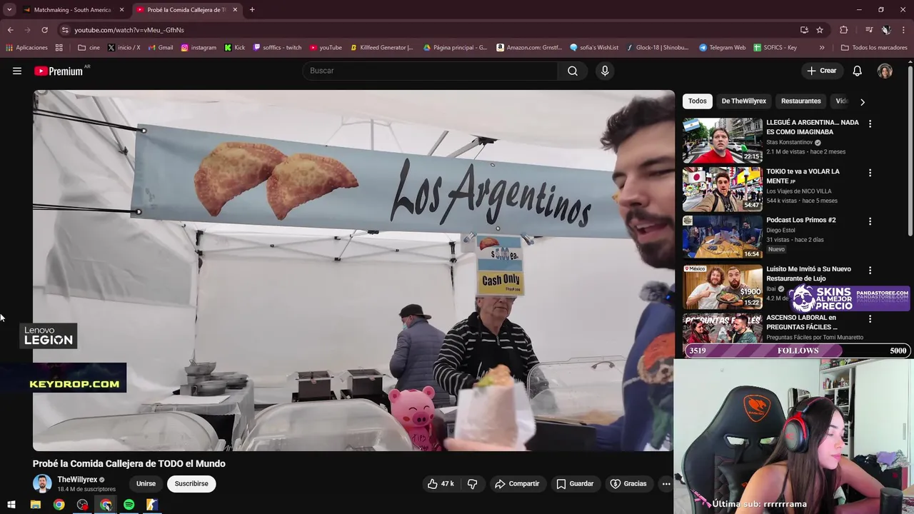
Task: Open LLEGUÉ A ARGENTINA video thumbnail
Action: point(723,141)
